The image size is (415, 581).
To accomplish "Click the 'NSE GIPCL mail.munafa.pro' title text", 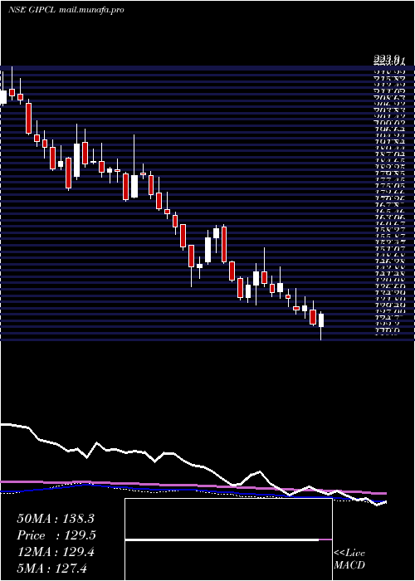I will click(x=66, y=10).
